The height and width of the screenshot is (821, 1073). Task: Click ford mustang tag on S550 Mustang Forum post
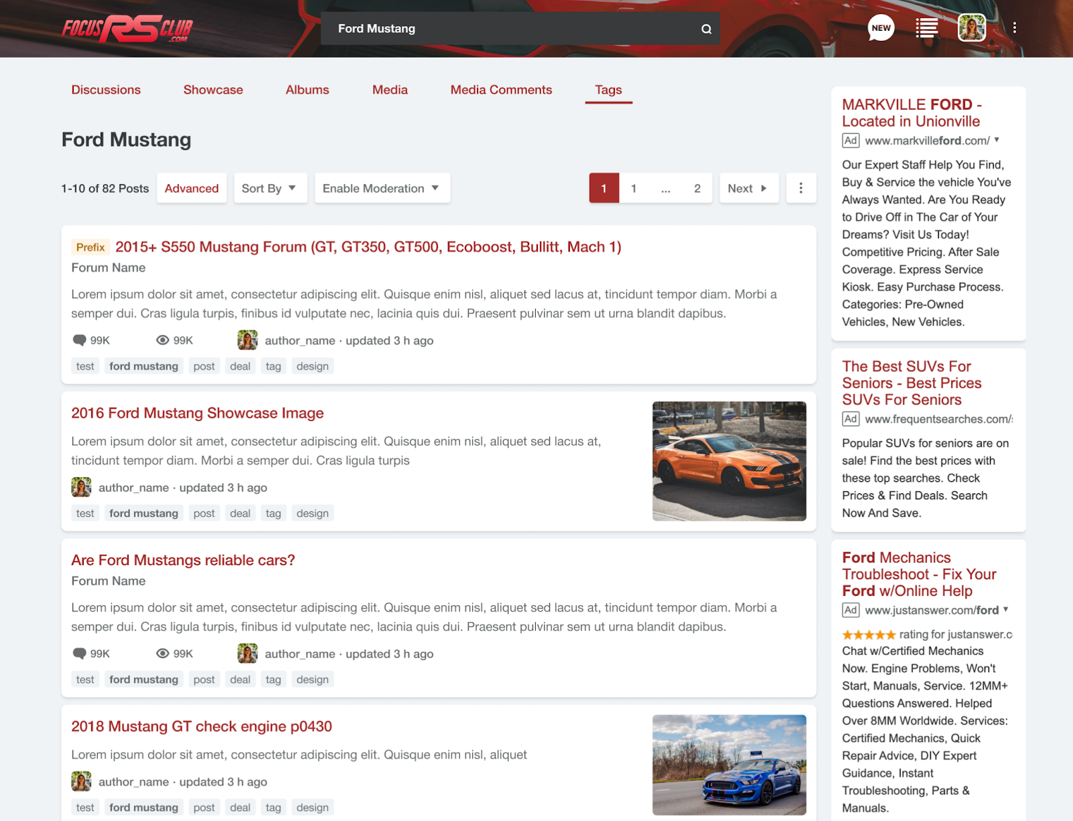pyautogui.click(x=144, y=366)
